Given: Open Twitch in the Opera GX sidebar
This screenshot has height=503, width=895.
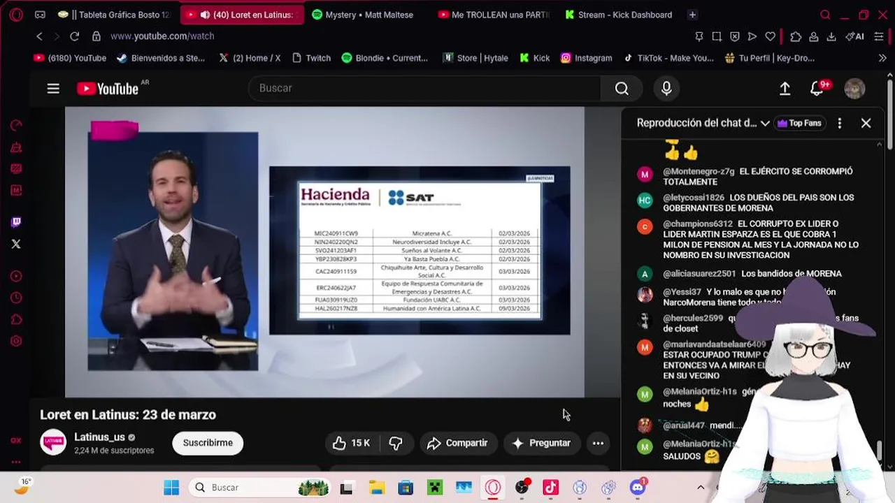Looking at the screenshot, I should point(16,222).
